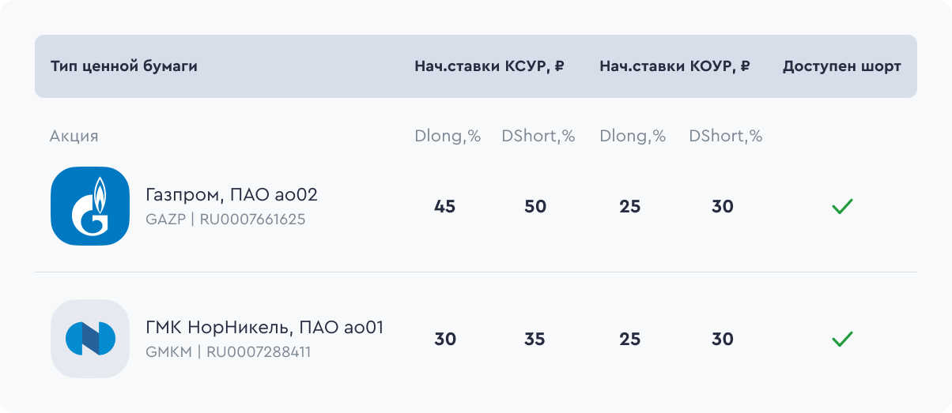
Task: Click Gazprom's КСУР DShort value 50
Action: click(x=535, y=207)
